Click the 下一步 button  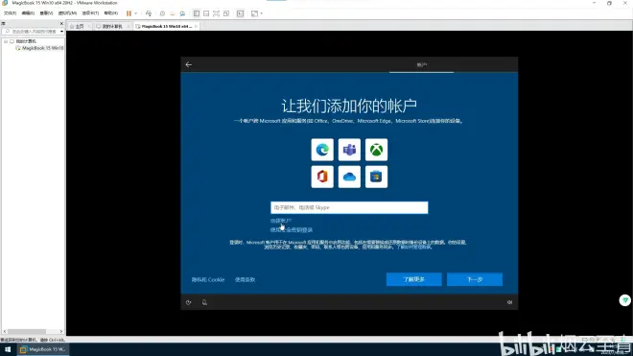475,279
